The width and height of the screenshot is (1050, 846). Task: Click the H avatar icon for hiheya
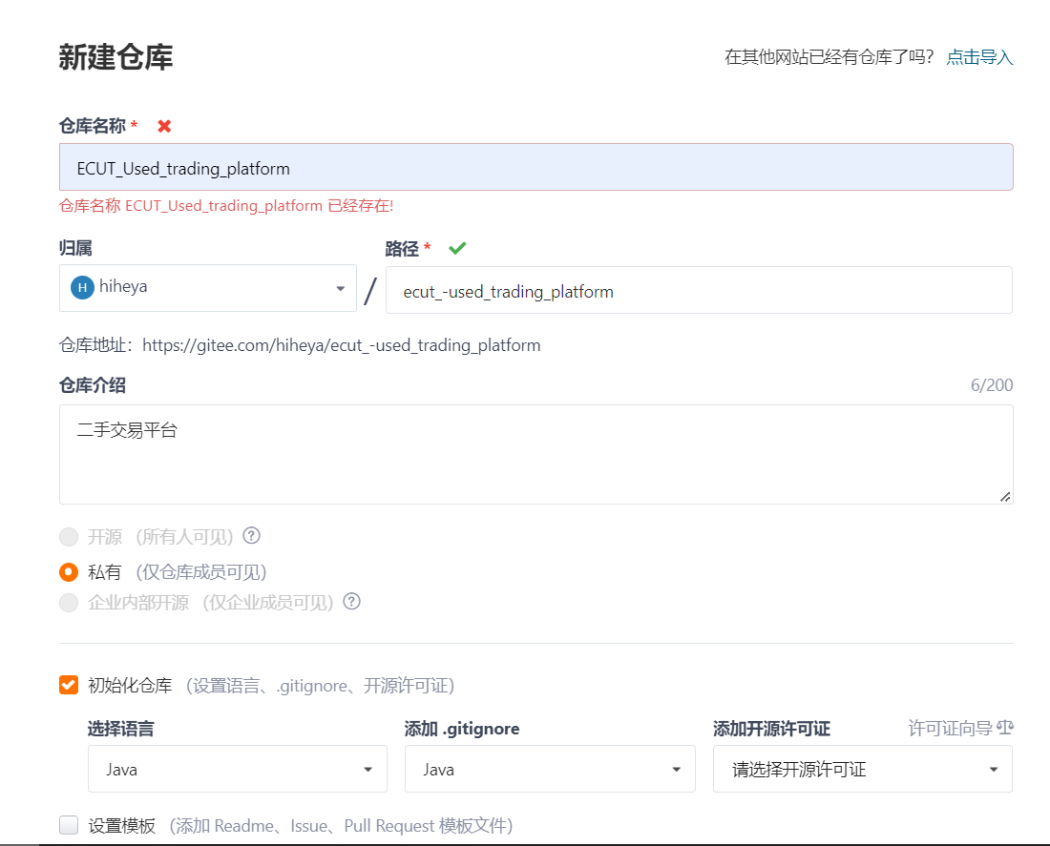pos(81,287)
